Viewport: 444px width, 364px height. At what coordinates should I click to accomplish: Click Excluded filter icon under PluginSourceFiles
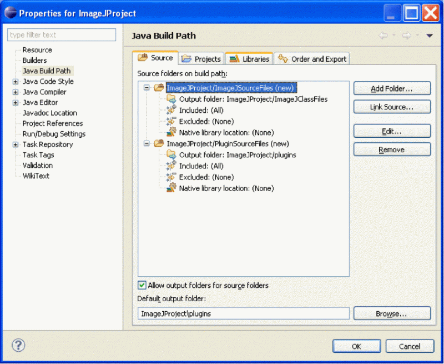point(171,177)
